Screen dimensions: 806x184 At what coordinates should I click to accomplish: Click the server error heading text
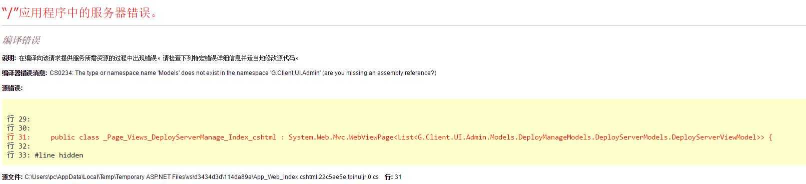pyautogui.click(x=81, y=13)
